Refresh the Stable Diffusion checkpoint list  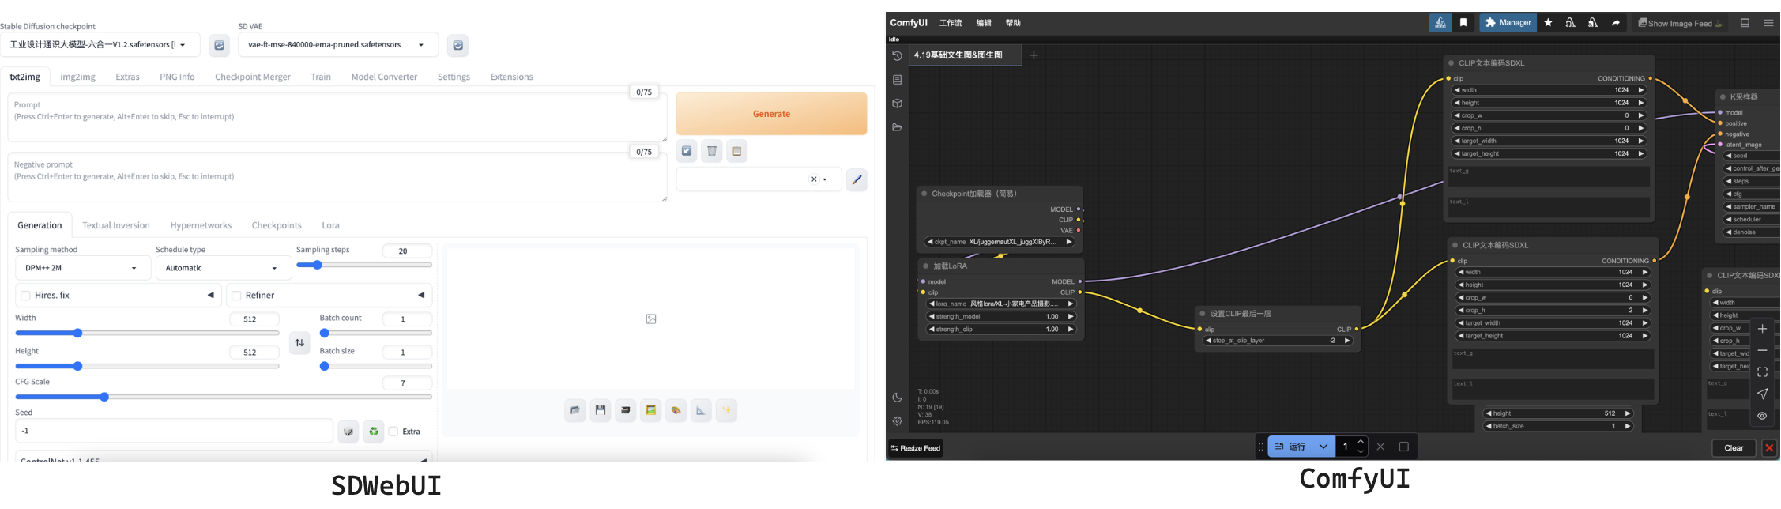coord(220,45)
